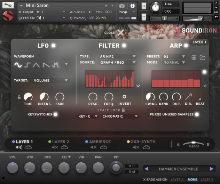Toggle Purge Unused Samples switch
This screenshot has height=184, width=220.
tap(197, 114)
